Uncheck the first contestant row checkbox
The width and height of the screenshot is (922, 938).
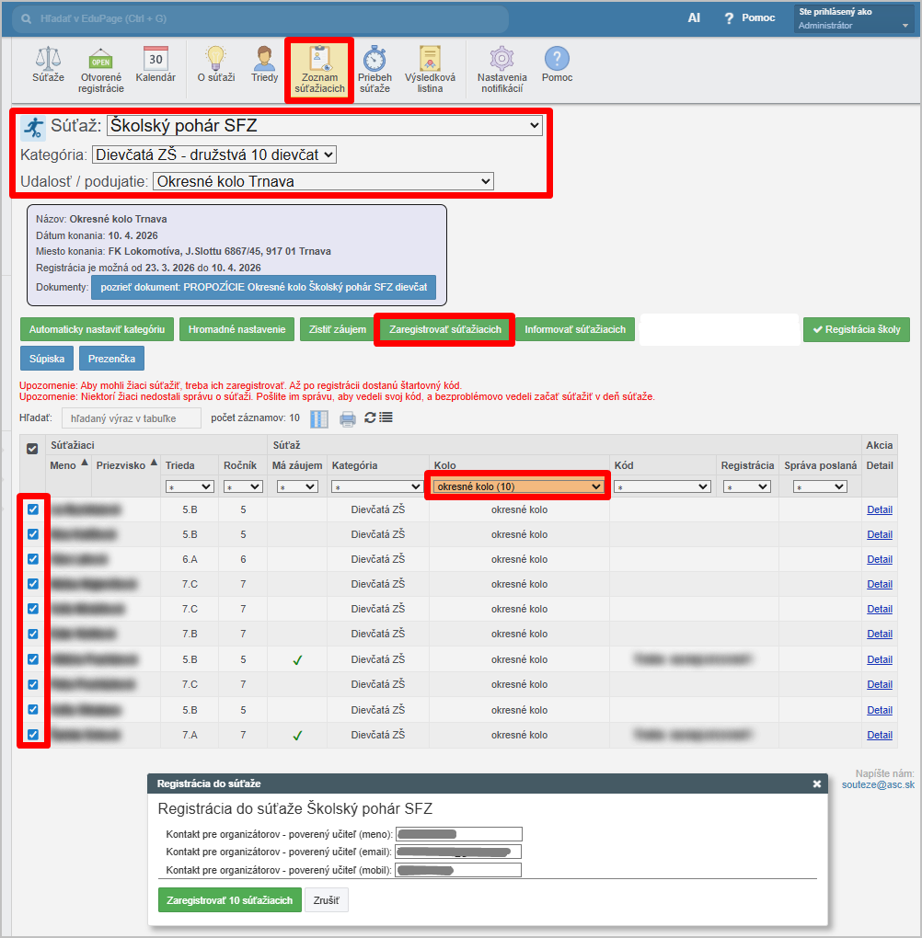[x=33, y=509]
